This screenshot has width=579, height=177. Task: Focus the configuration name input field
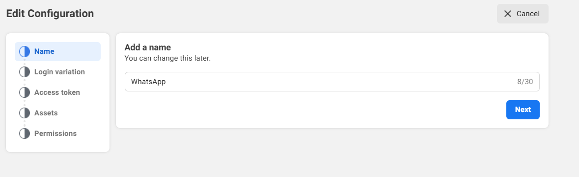click(x=332, y=82)
